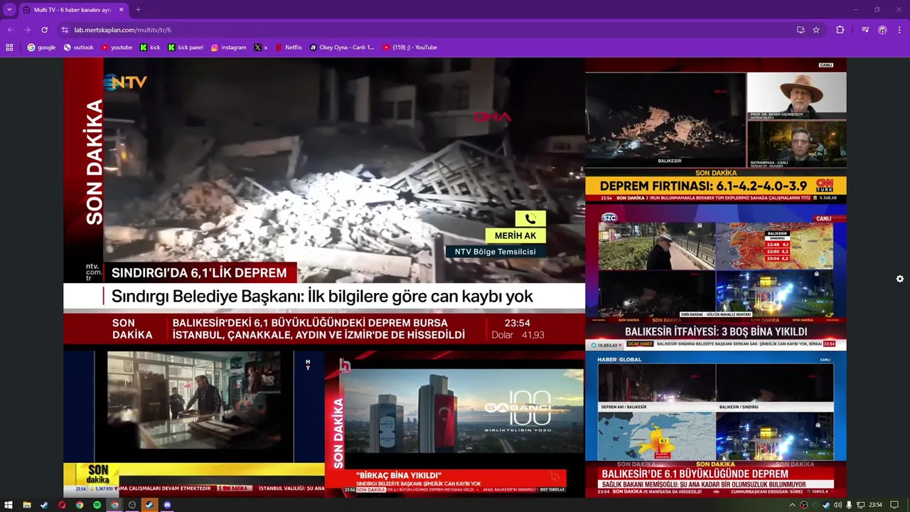The width and height of the screenshot is (910, 512).
Task: Open Opera GX from taskbar
Action: [62, 505]
